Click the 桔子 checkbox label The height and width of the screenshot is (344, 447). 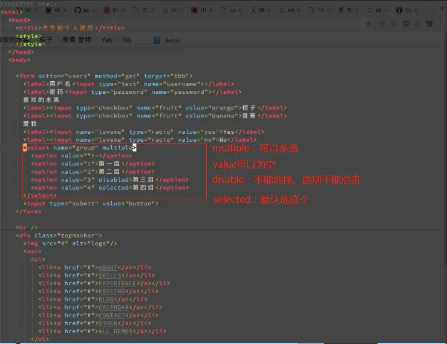[45, 40]
